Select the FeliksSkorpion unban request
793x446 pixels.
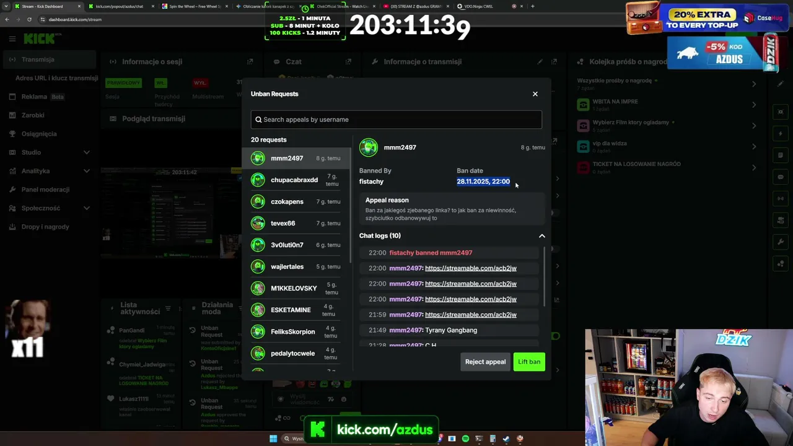coord(296,331)
